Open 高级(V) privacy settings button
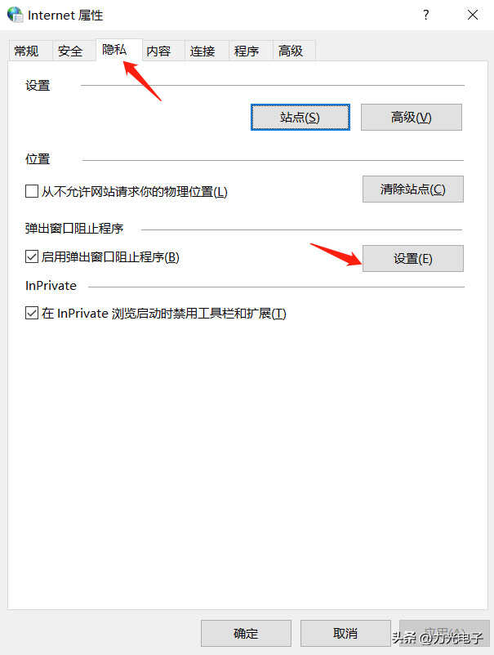This screenshot has height=655, width=494. point(412,118)
